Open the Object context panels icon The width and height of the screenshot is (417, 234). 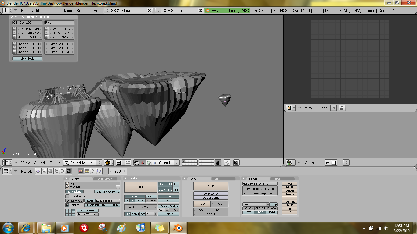click(56, 171)
